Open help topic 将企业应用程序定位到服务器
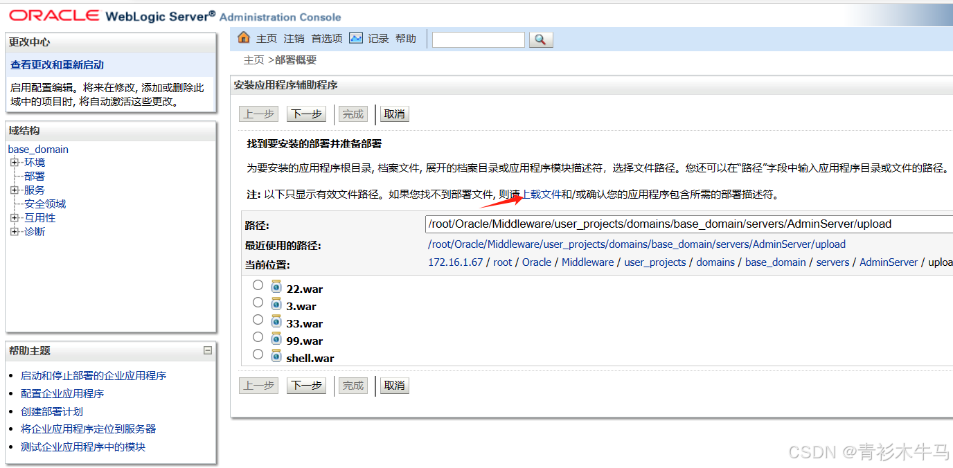 click(x=89, y=429)
